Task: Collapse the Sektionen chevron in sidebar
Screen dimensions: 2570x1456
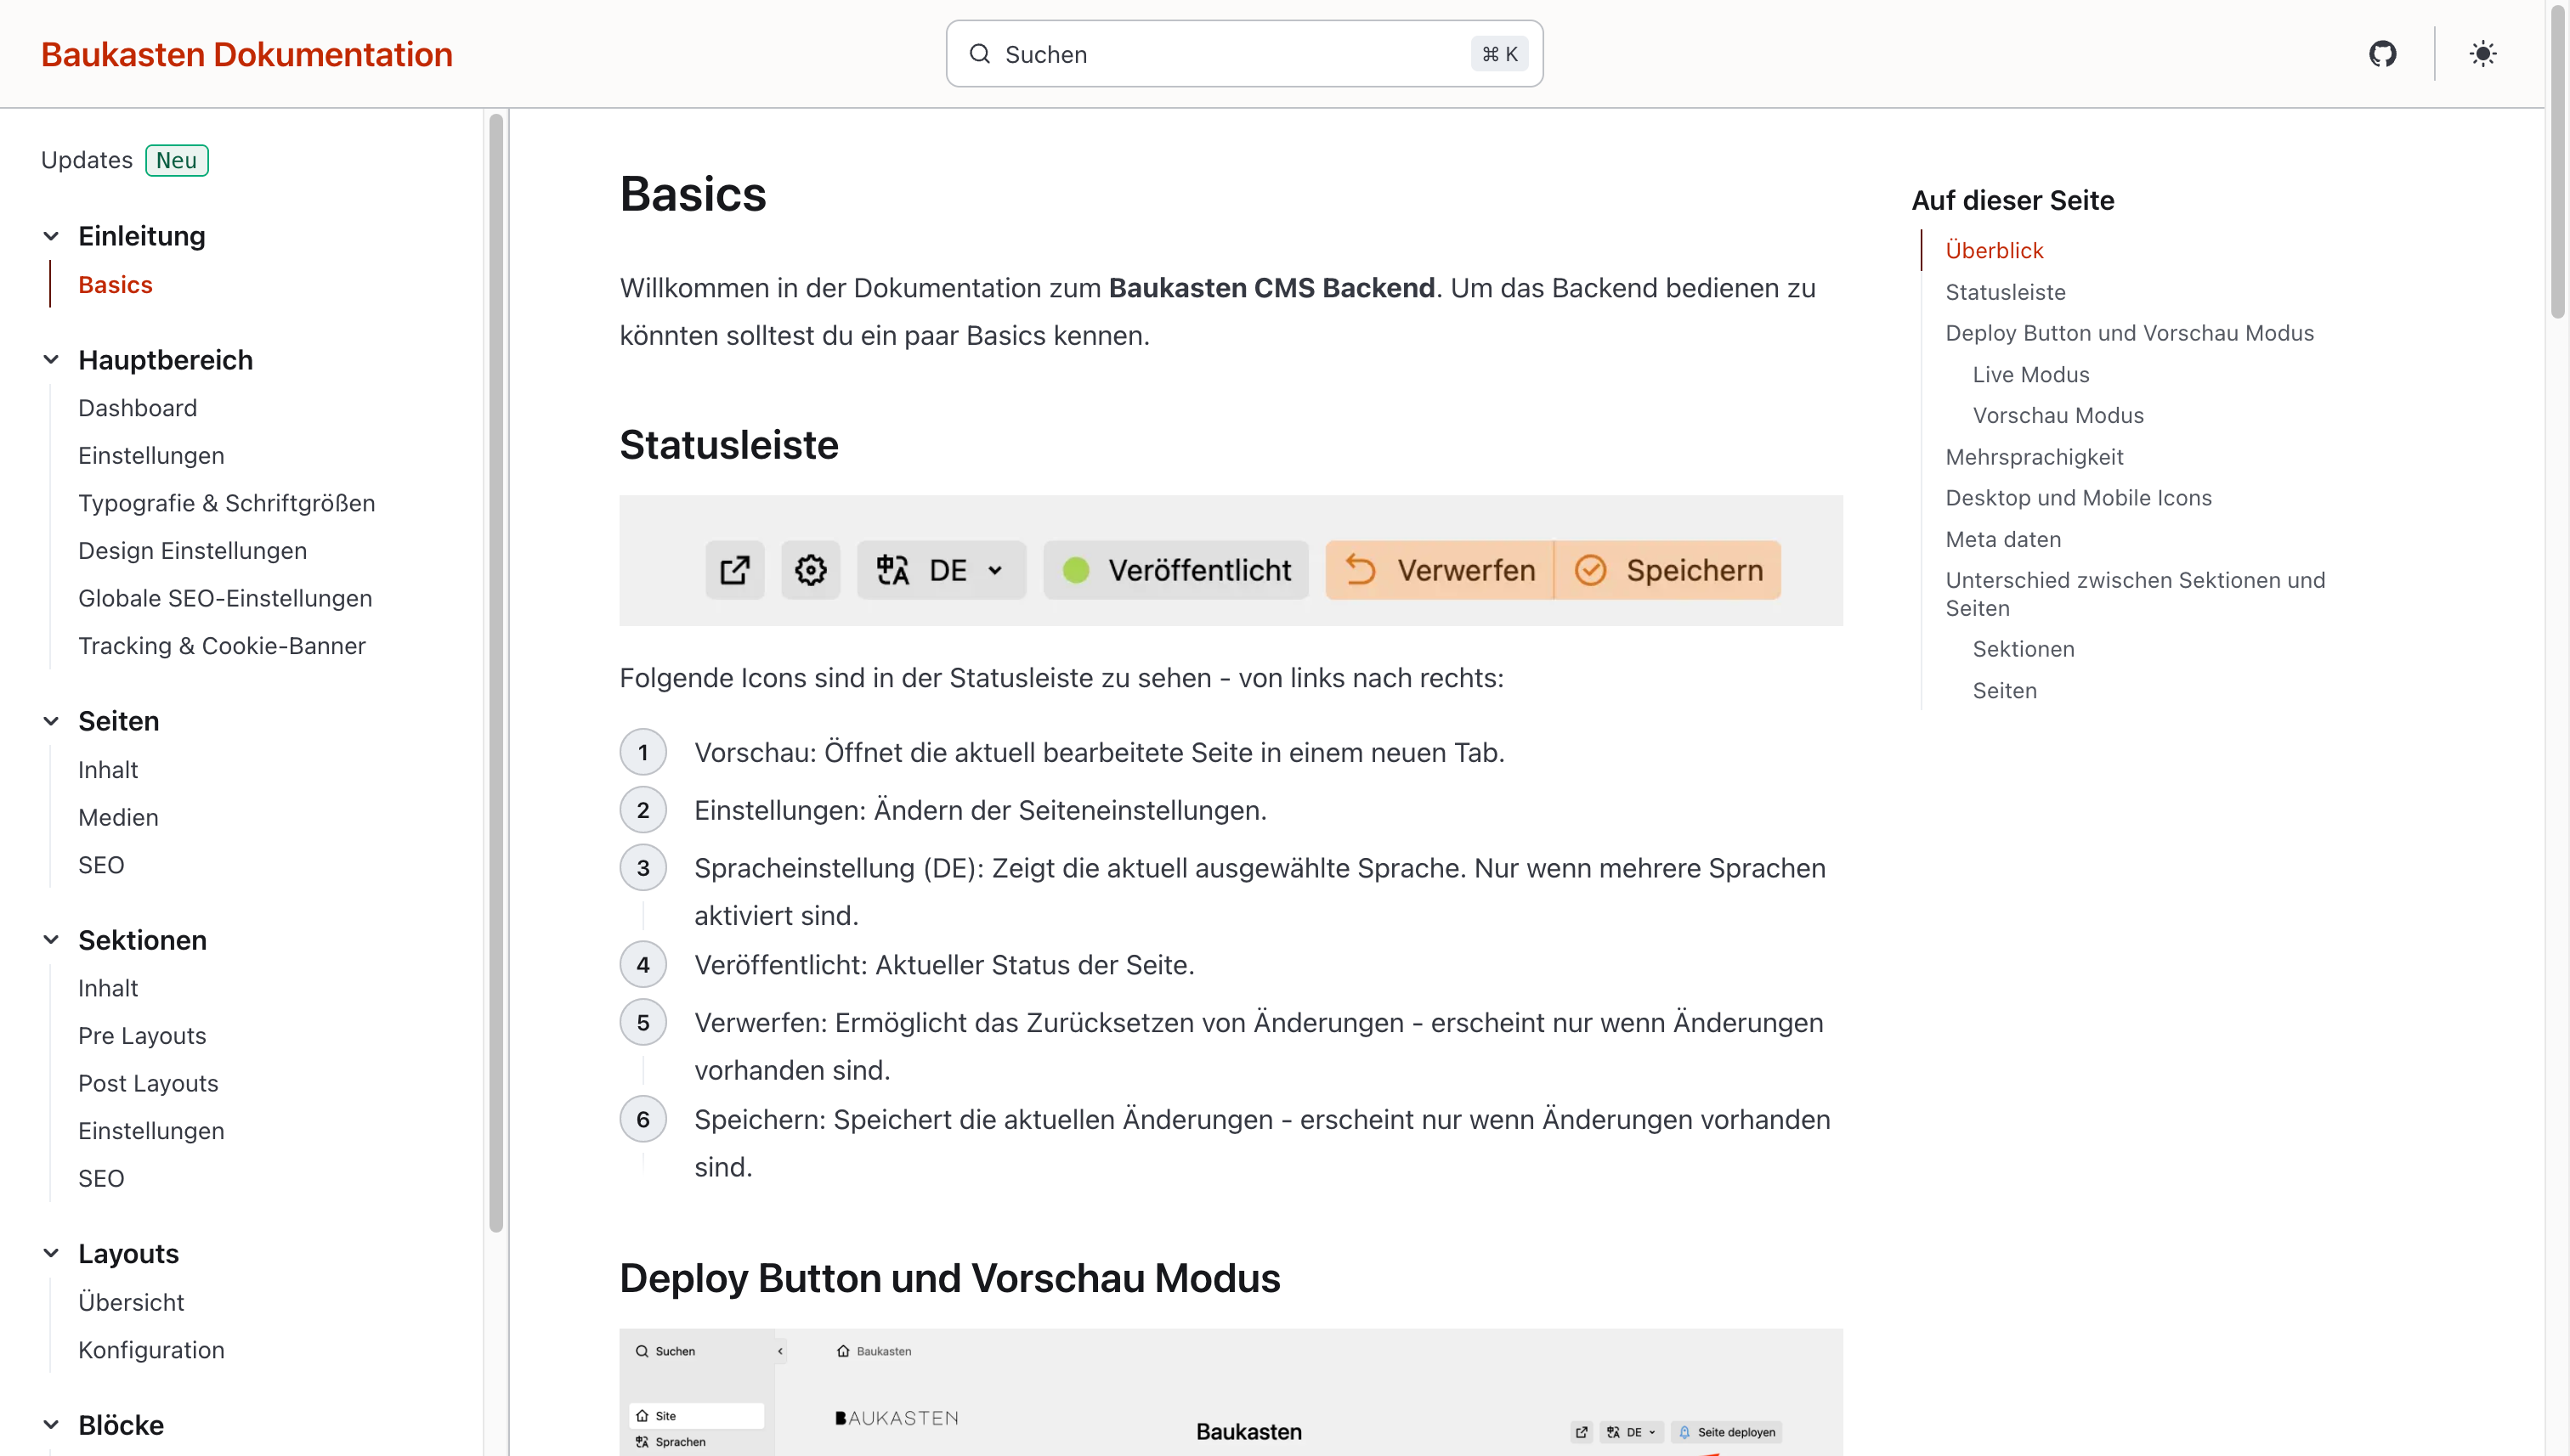Action: click(51, 940)
